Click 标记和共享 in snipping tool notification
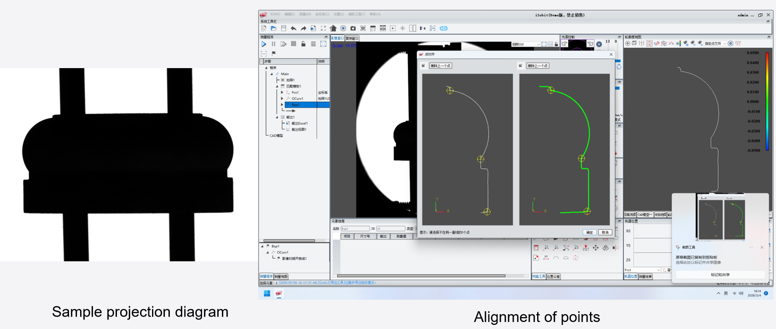Viewport: 776px width, 329px height. coord(720,275)
